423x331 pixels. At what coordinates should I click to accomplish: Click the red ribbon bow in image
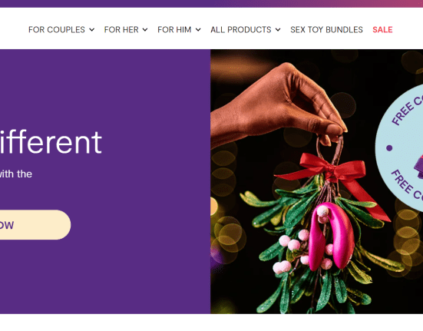(x=333, y=175)
